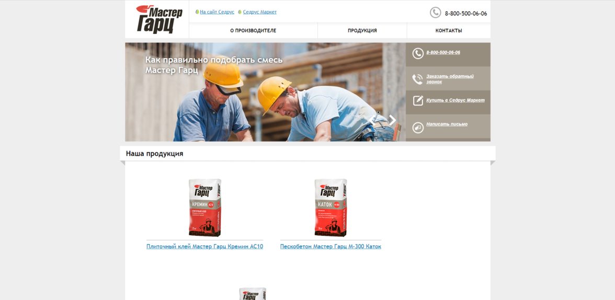Open Пескобетон Мастер Гарц М-300 Каток link
615x300 pixels.
[x=331, y=247]
